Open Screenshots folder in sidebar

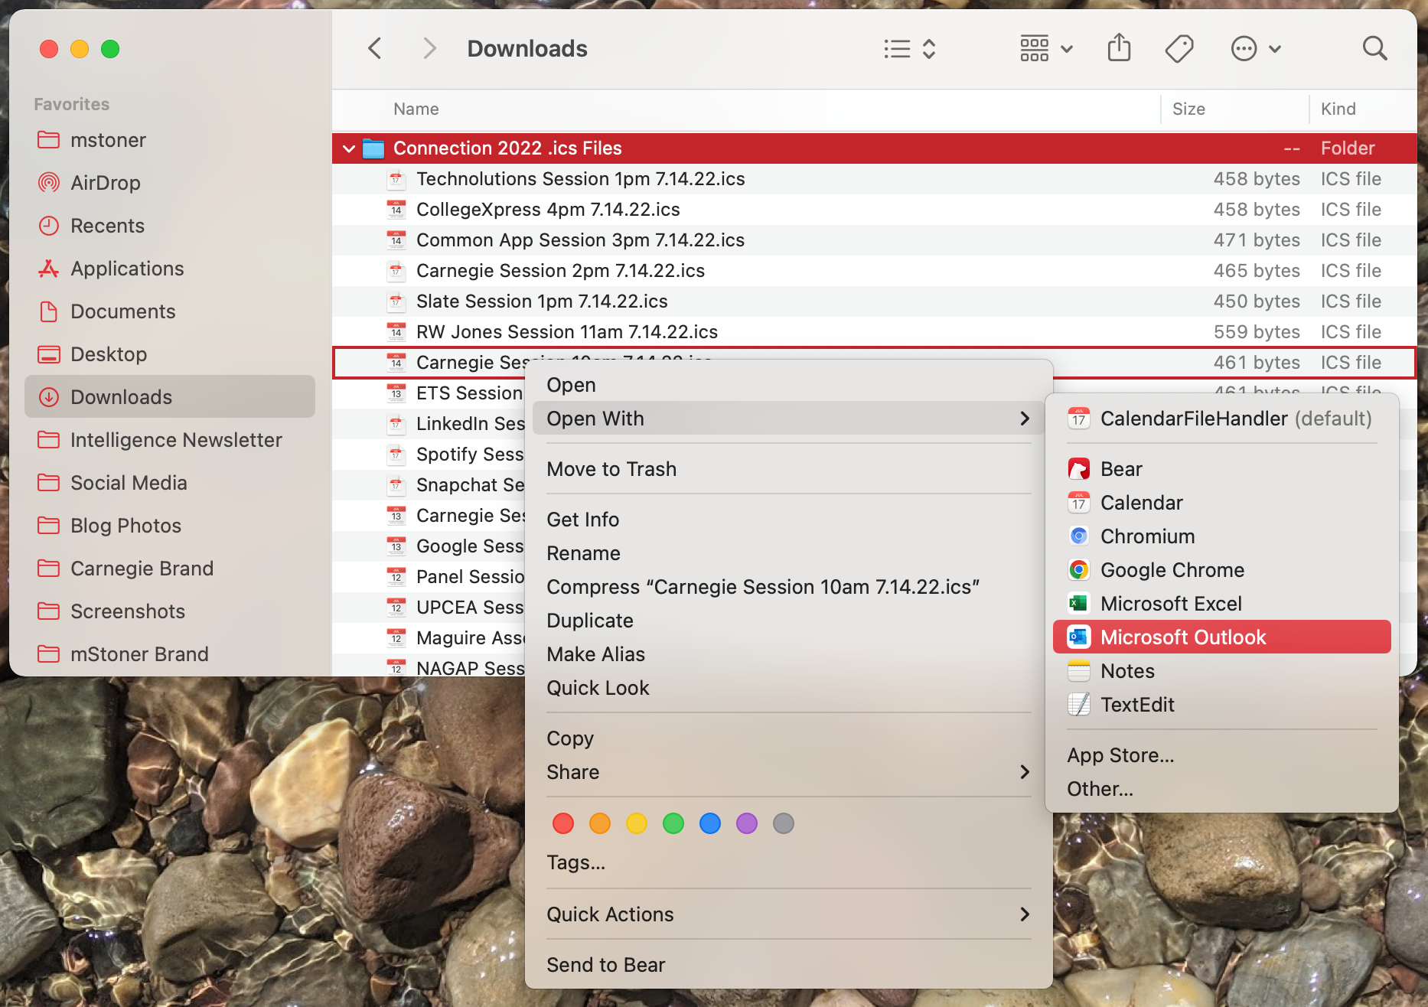click(x=170, y=611)
